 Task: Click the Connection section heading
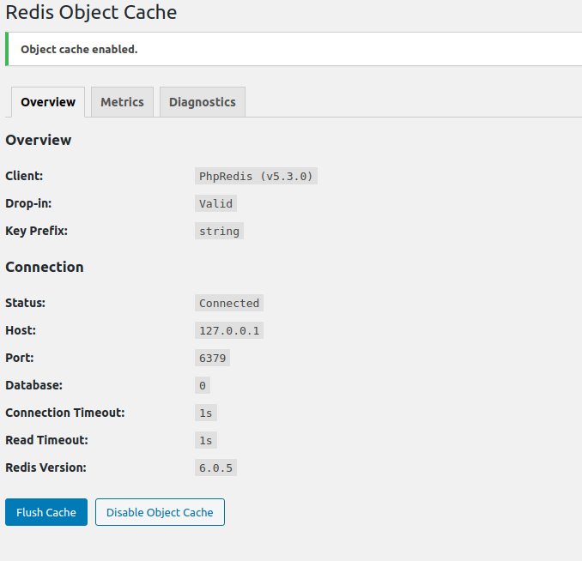45,267
